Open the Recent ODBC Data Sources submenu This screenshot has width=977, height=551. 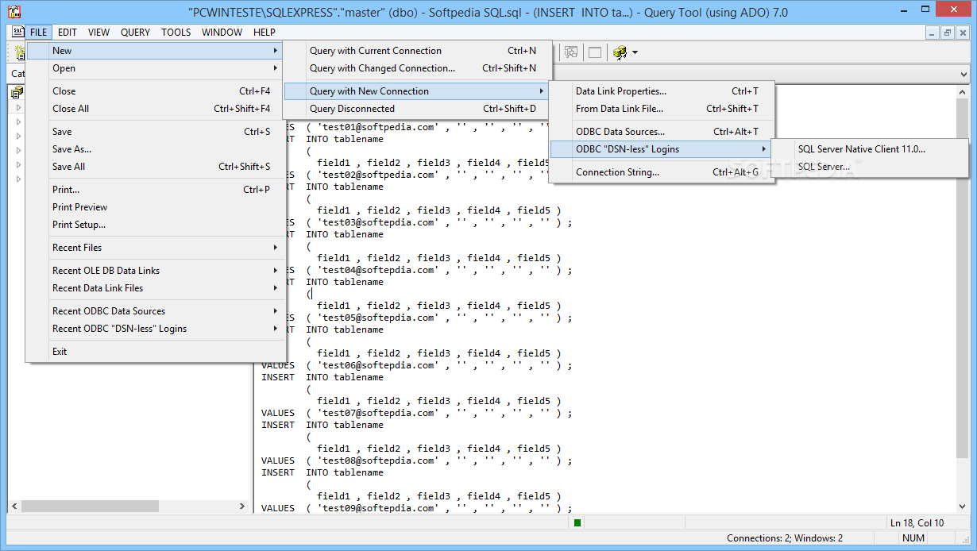tap(156, 311)
